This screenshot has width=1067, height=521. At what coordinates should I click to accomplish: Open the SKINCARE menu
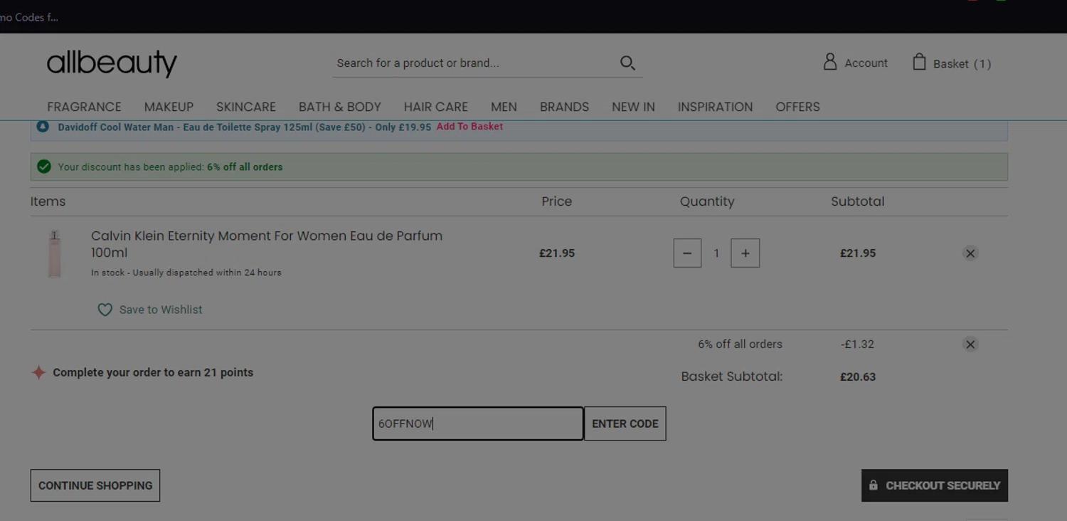(246, 107)
